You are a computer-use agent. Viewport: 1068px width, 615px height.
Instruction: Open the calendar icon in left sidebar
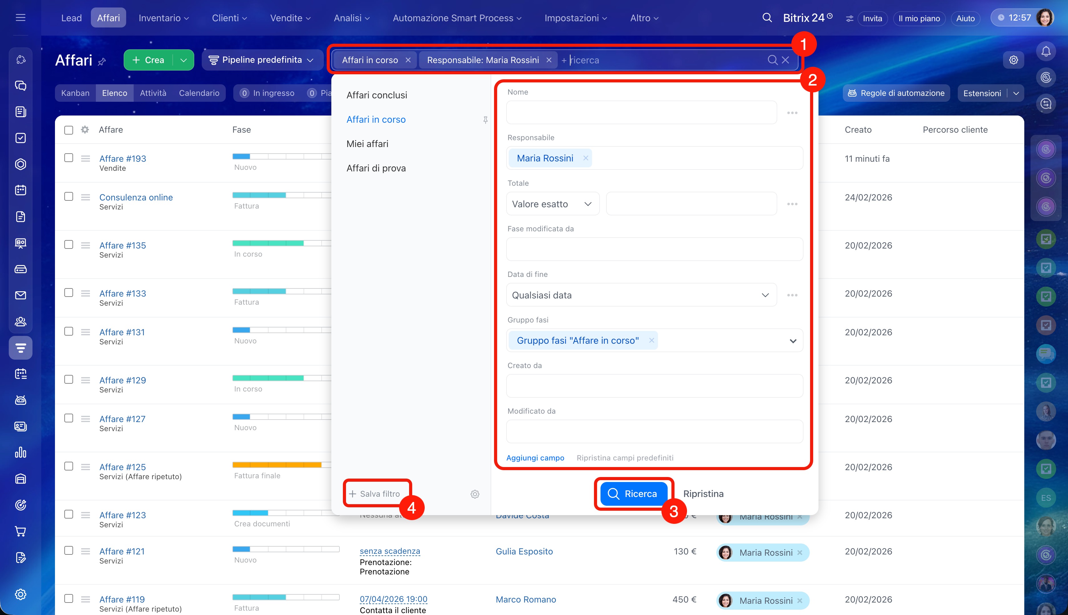(x=20, y=190)
